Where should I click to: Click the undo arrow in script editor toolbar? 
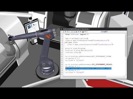pyautogui.click(x=78, y=32)
